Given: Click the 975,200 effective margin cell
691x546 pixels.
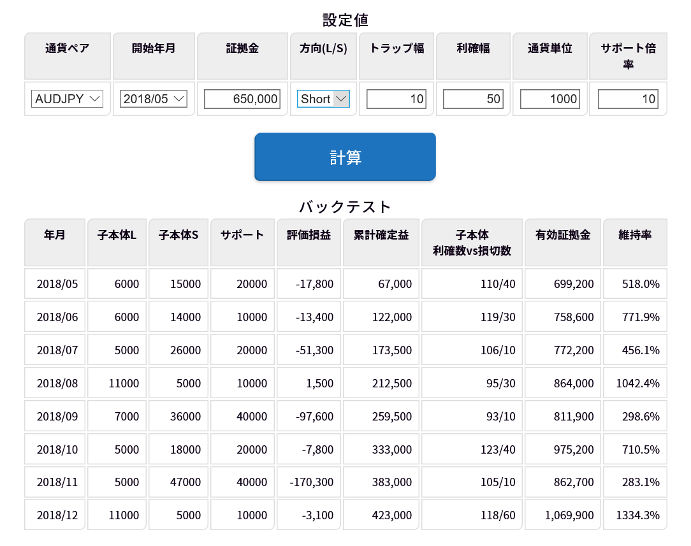Looking at the screenshot, I should 563,449.
